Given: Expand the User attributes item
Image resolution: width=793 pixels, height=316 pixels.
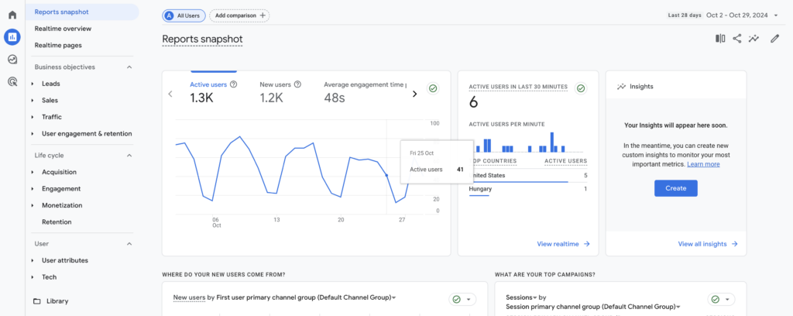Looking at the screenshot, I should tap(33, 260).
